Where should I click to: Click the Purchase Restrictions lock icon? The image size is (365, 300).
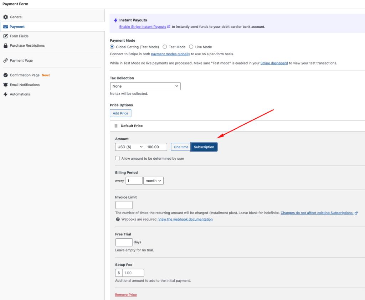(5, 46)
